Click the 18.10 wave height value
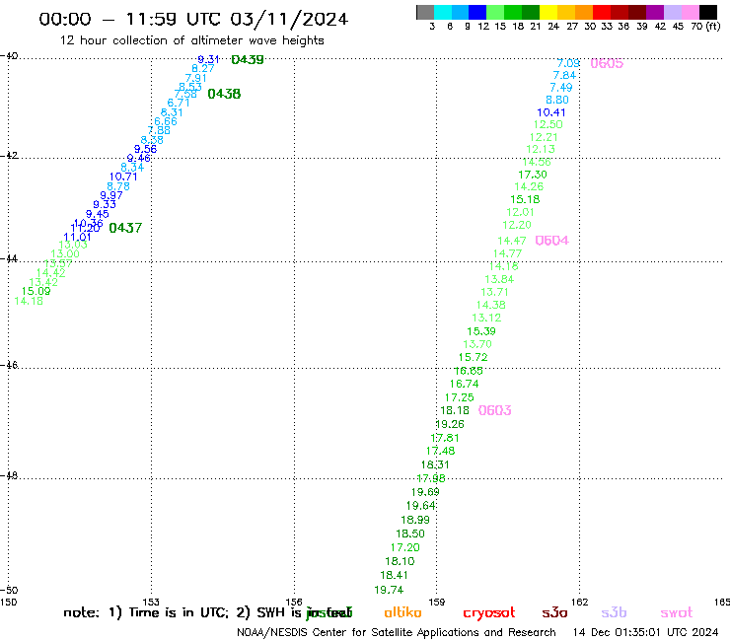This screenshot has width=730, height=641. tap(400, 561)
